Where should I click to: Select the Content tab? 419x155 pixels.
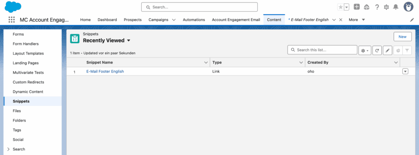pyautogui.click(x=274, y=20)
